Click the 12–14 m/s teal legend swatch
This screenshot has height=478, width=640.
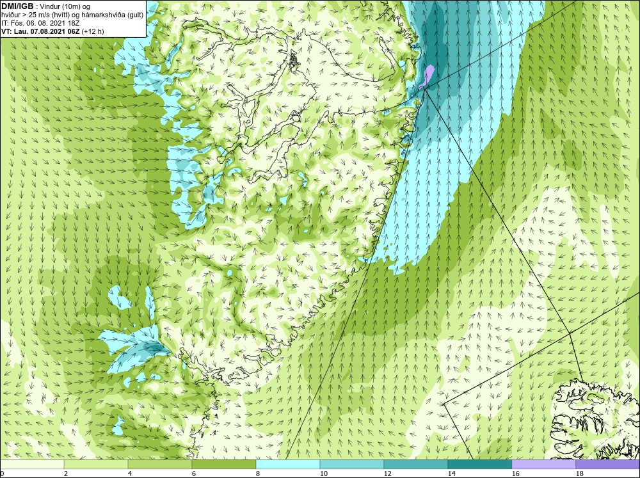click(x=415, y=464)
